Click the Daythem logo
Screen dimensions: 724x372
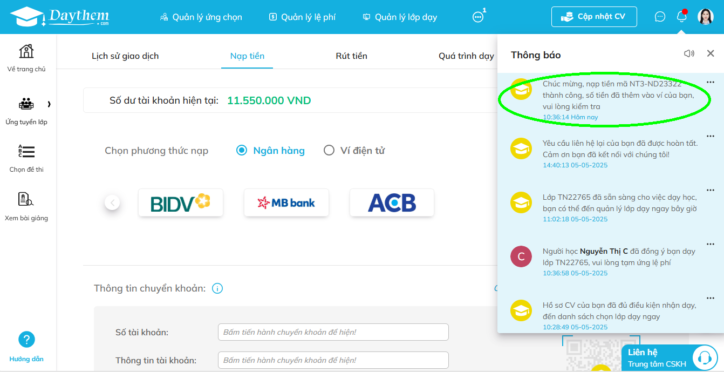[x=60, y=17]
